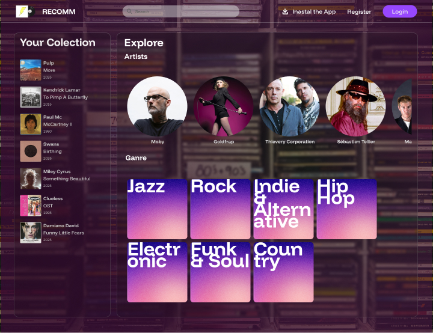Open the McCartney II album cover

[31, 124]
